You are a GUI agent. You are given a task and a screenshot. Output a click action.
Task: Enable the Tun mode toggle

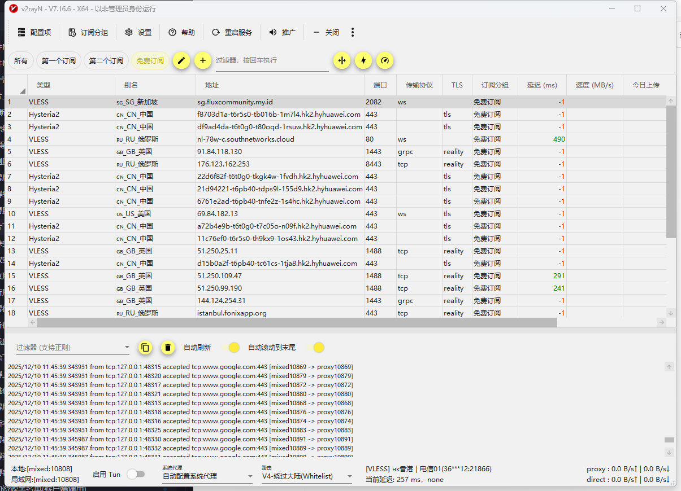tap(136, 475)
